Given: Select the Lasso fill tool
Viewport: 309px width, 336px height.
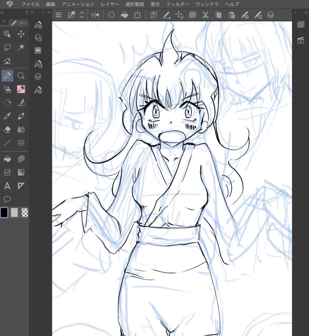Looking at the screenshot, I should [x=21, y=159].
